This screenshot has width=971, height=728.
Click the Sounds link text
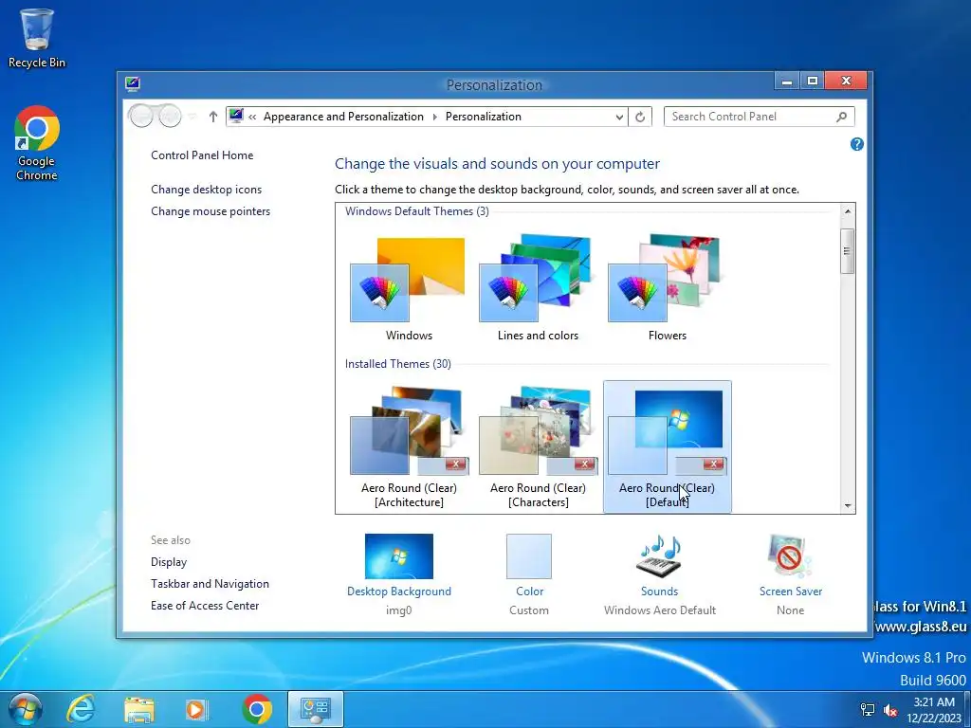[x=660, y=591]
